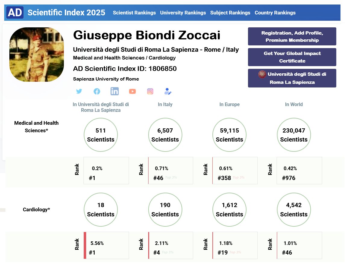Image resolution: width=345 pixels, height=272 pixels.
Task: Open the Instagram profile icon
Action: click(150, 91)
